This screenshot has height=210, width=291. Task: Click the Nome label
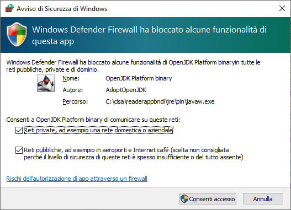pyautogui.click(x=71, y=78)
